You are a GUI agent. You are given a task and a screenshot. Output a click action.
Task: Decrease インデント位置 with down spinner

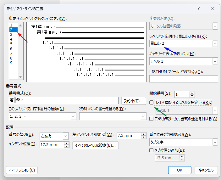click(x=67, y=146)
